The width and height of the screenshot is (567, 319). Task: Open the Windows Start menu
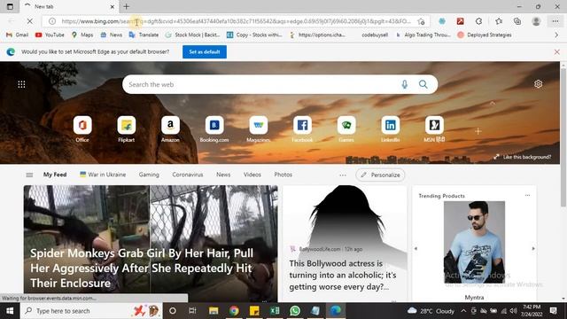[10, 311]
